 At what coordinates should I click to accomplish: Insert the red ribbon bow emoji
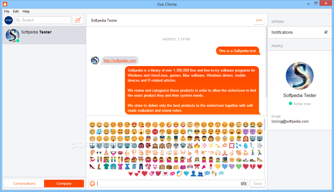coord(197,166)
